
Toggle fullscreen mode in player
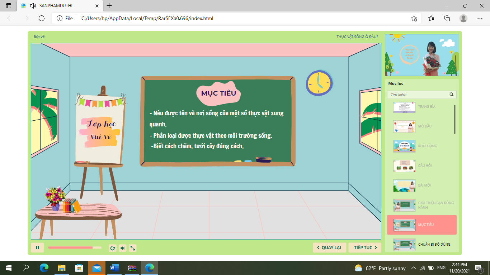tap(133, 248)
